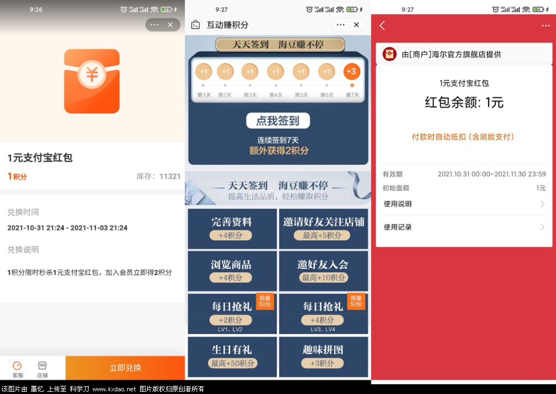
Task: Tap the 天天签到 海豆赚不停 gold banner
Action: click(280, 45)
